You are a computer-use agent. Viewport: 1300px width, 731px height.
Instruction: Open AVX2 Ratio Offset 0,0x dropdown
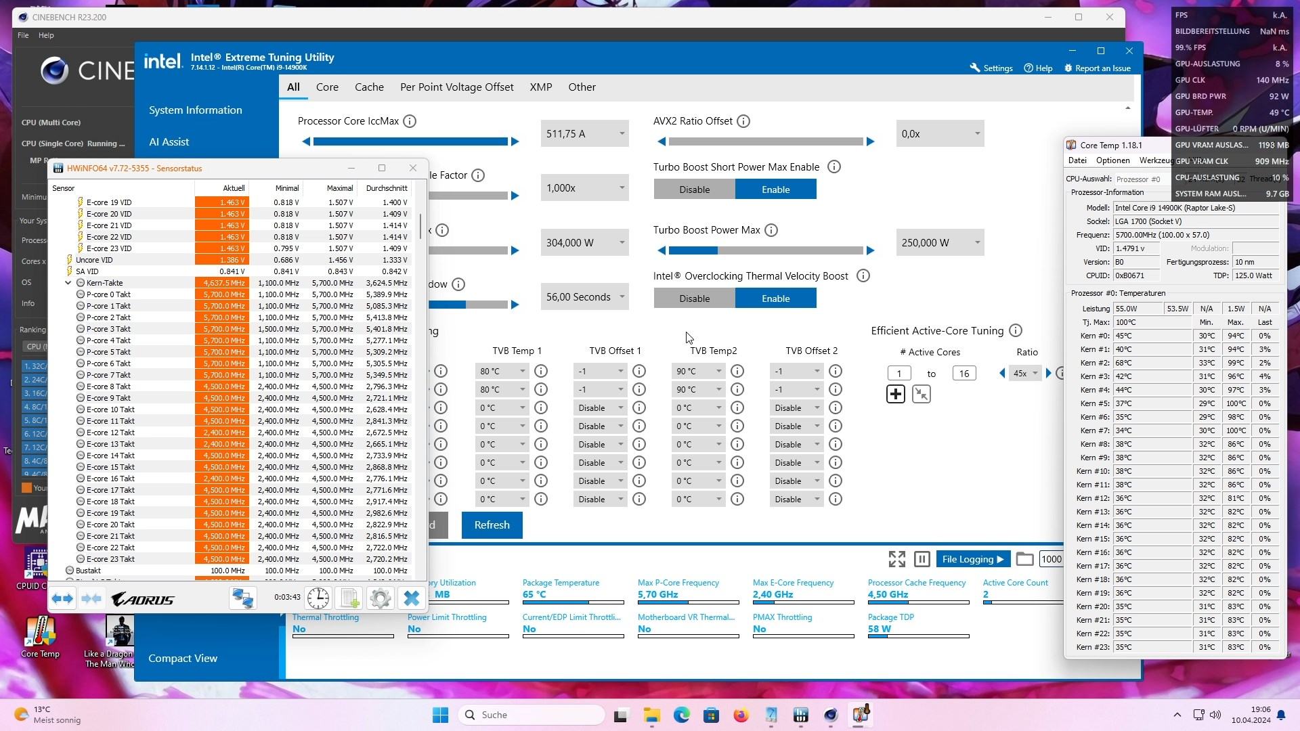pyautogui.click(x=940, y=134)
